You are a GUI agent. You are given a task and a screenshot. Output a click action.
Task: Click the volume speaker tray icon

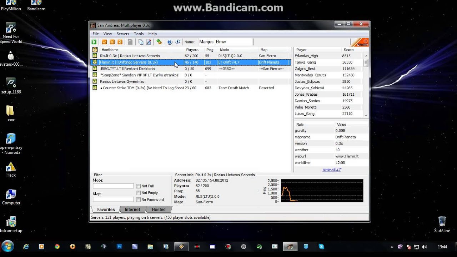pos(425,247)
